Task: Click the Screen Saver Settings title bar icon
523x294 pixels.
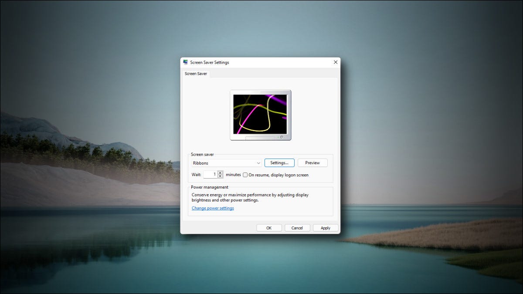Action: click(x=186, y=62)
